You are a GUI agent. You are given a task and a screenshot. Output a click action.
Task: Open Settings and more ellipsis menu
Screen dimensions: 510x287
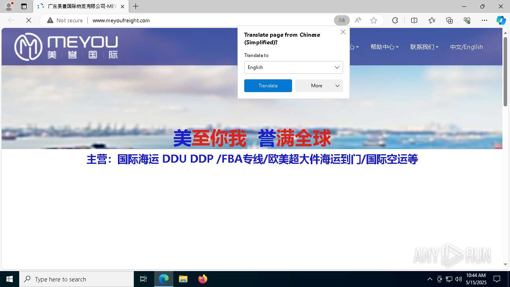(484, 20)
